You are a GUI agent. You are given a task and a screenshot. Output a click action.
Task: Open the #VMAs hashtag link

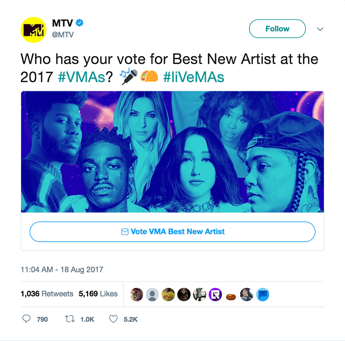click(82, 77)
